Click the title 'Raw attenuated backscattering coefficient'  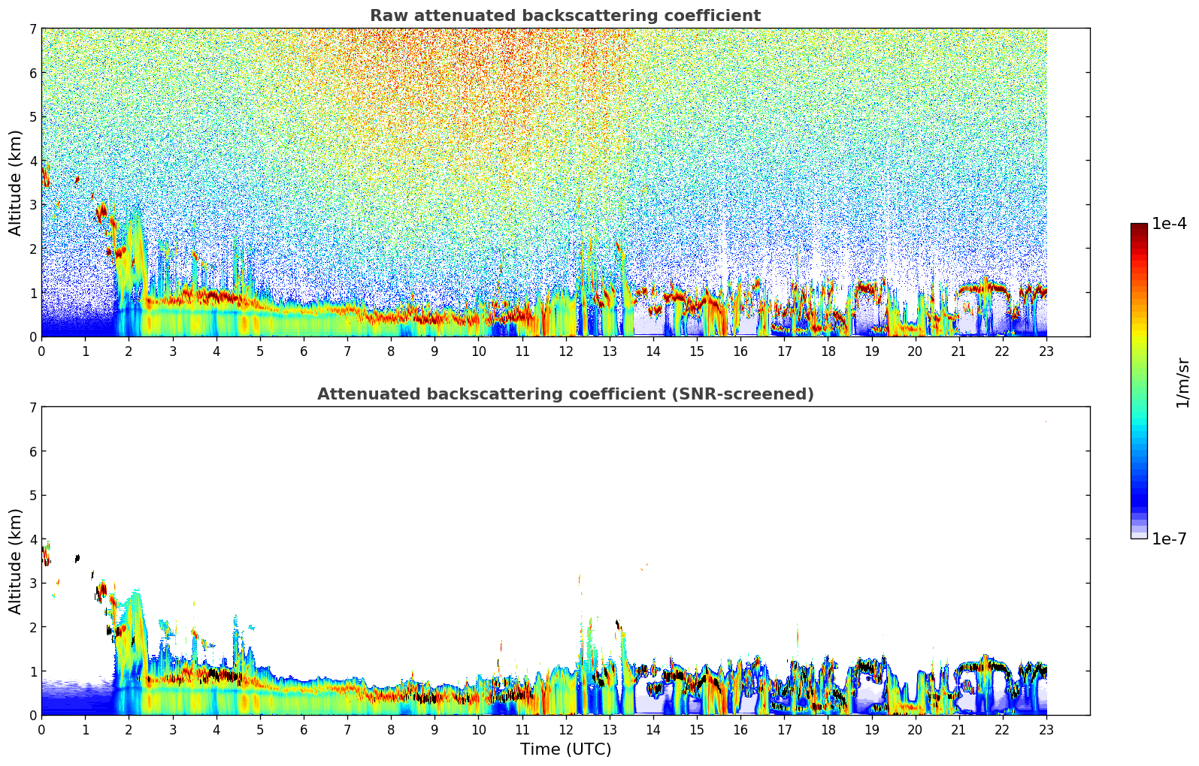point(565,16)
